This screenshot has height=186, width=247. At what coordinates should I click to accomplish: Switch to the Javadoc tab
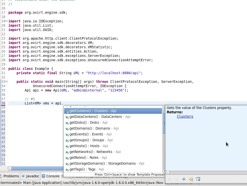click(31, 176)
